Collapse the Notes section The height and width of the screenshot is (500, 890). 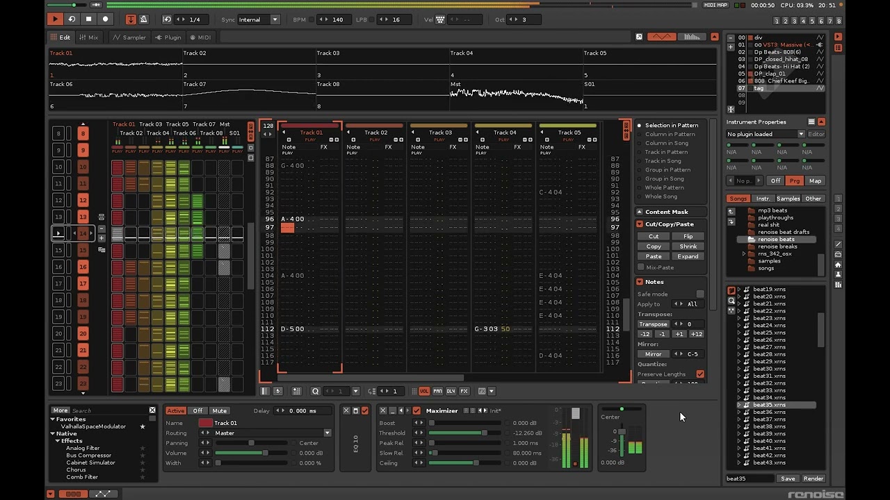click(x=639, y=282)
